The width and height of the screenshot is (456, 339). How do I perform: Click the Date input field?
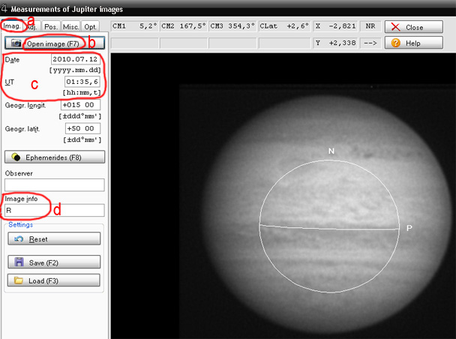pyautogui.click(x=76, y=59)
